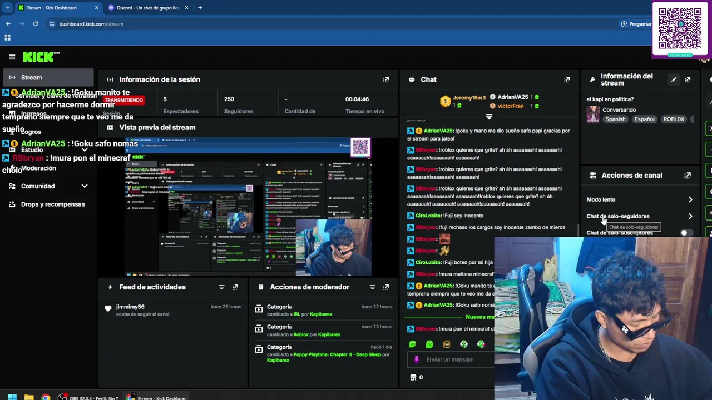The image size is (712, 400).
Task: Open Poppy Playtime: Chapter 3 category link
Action: (337, 354)
